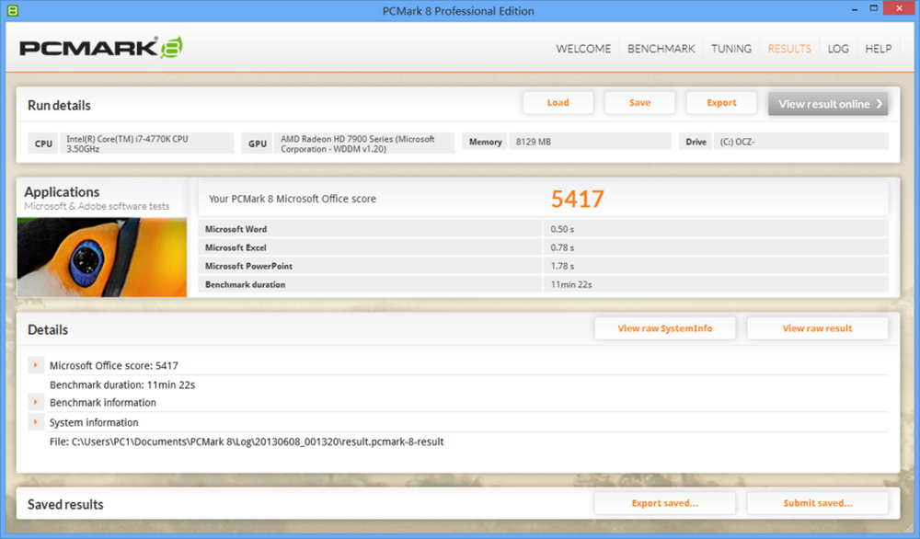This screenshot has height=539, width=920.
Task: Maximize the PCMark 8 window
Action: point(874,9)
